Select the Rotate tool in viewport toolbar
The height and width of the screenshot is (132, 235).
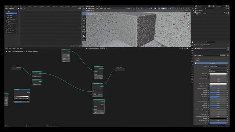click(84, 23)
